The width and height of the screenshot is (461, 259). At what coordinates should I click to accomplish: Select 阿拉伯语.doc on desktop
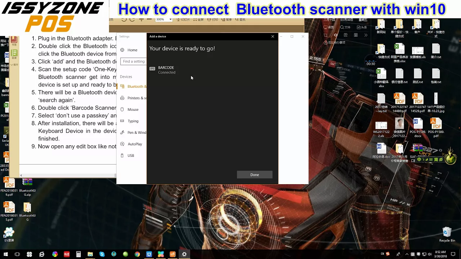point(381,151)
